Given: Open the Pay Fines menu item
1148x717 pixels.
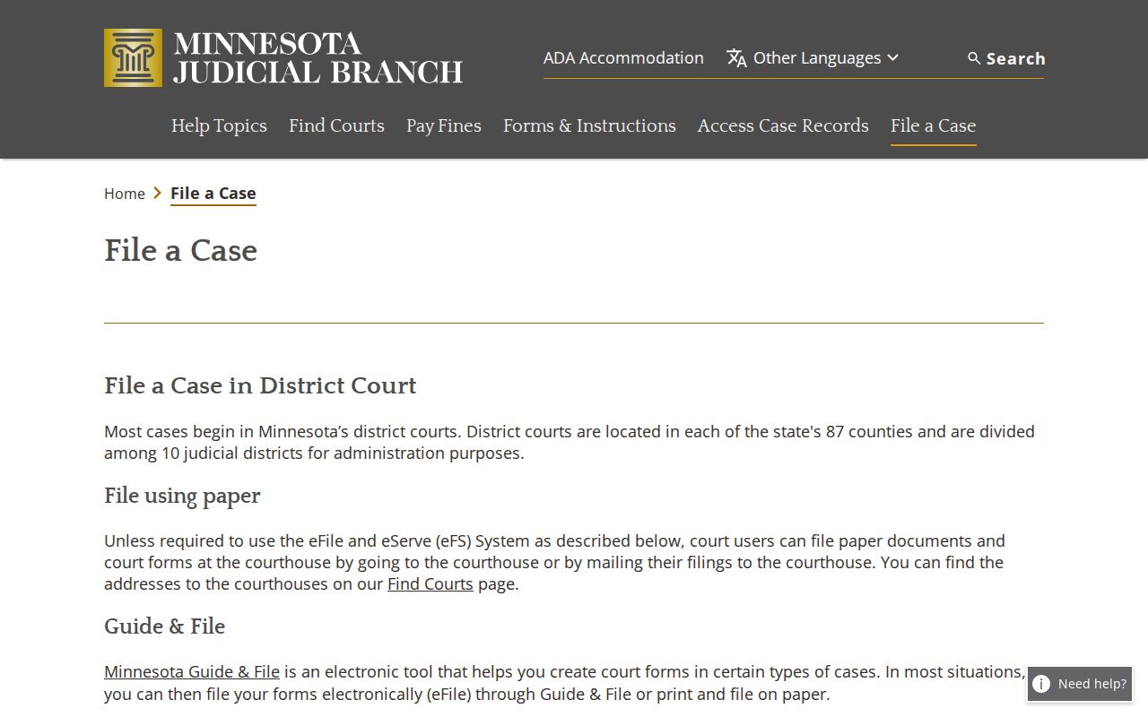Looking at the screenshot, I should click(444, 125).
